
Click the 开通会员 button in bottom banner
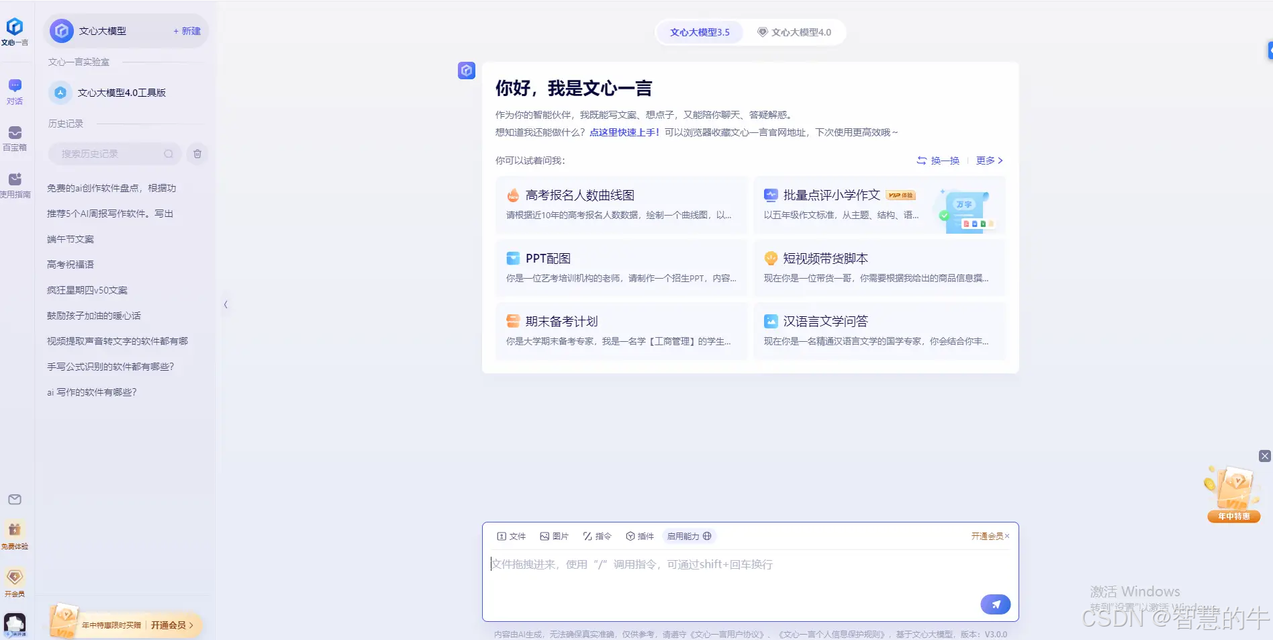(172, 625)
